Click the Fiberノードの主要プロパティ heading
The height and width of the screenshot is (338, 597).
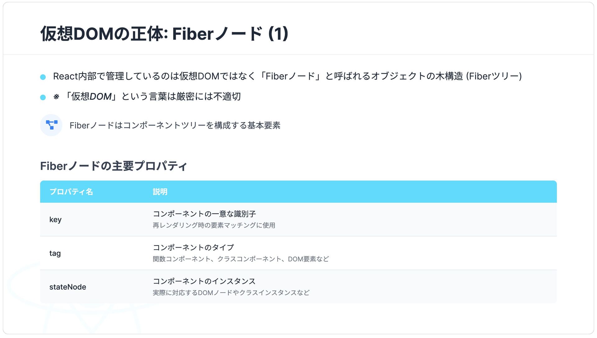pyautogui.click(x=113, y=166)
